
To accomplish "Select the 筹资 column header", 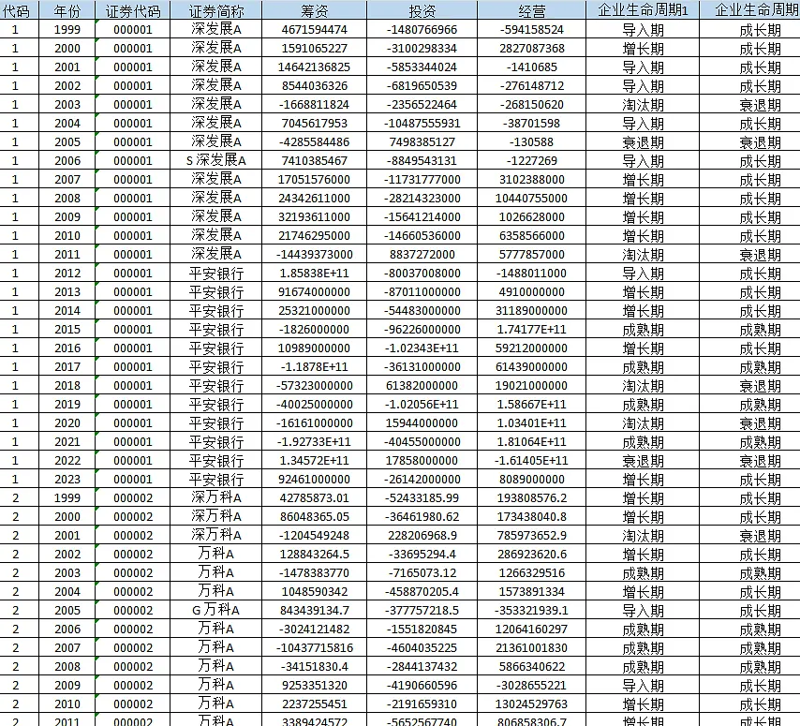I will (x=315, y=10).
